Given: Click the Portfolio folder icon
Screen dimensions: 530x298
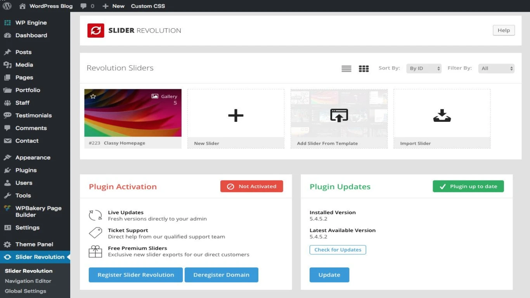Looking at the screenshot, I should pos(7,90).
